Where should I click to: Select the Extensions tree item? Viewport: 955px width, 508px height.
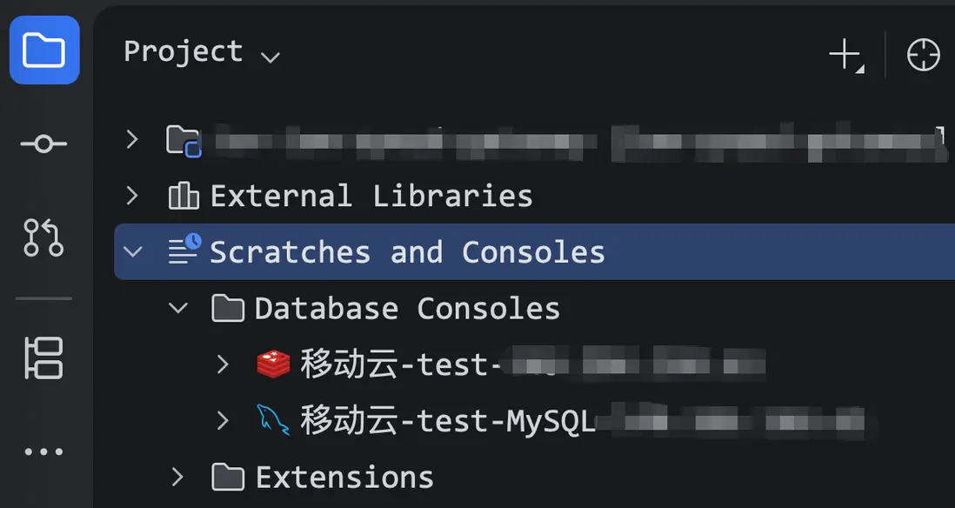pos(344,478)
